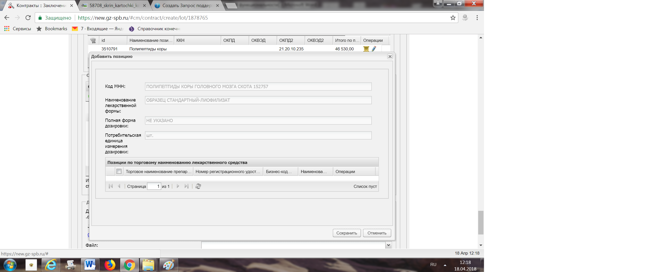The width and height of the screenshot is (665, 272).
Task: Open Microsoft Word from the taskbar
Action: pos(90,265)
